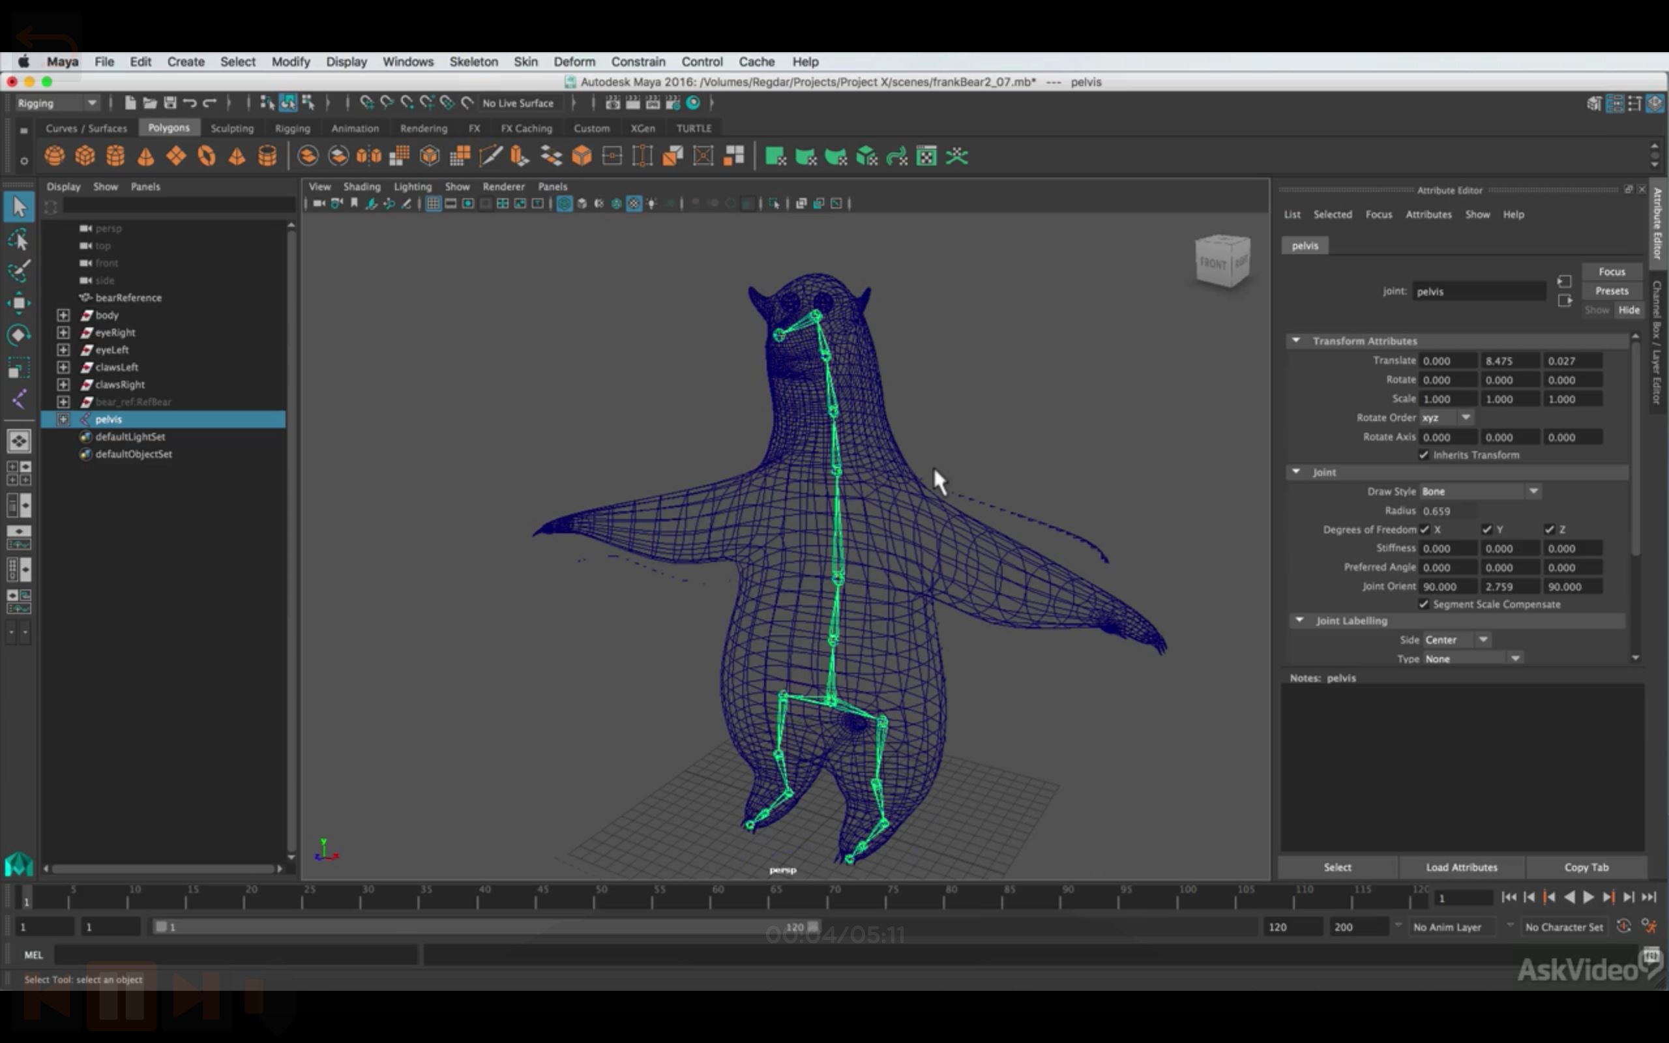Viewport: 1669px width, 1043px height.
Task: Select the Paint Selection tool
Action: coord(19,271)
